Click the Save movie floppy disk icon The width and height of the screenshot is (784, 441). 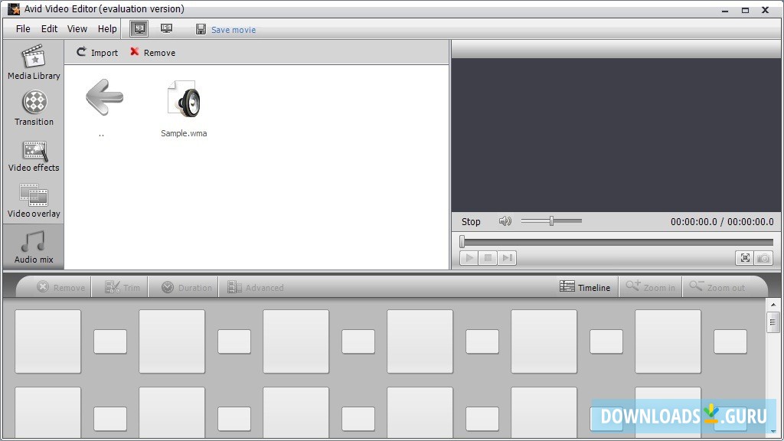201,30
